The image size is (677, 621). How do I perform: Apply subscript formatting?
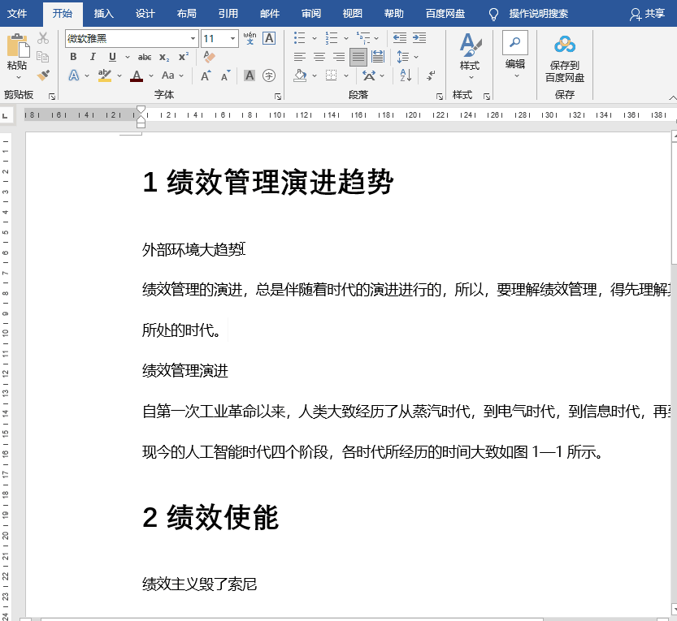tap(164, 56)
